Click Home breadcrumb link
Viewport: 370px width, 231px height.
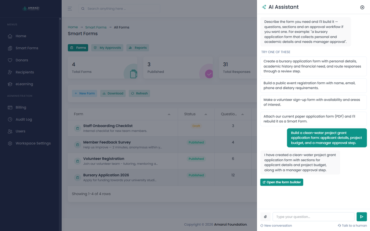pos(73,27)
